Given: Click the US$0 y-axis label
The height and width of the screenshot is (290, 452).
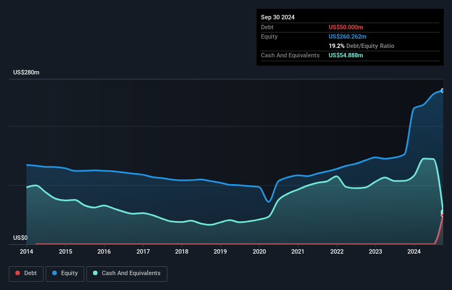Looking at the screenshot, I should coord(20,238).
